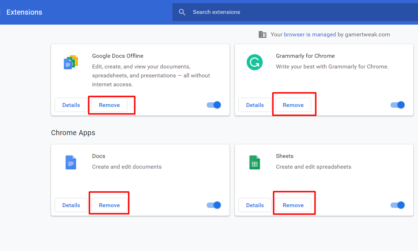Click the Google Docs Offline title text
This screenshot has width=418, height=251.
[x=117, y=56]
